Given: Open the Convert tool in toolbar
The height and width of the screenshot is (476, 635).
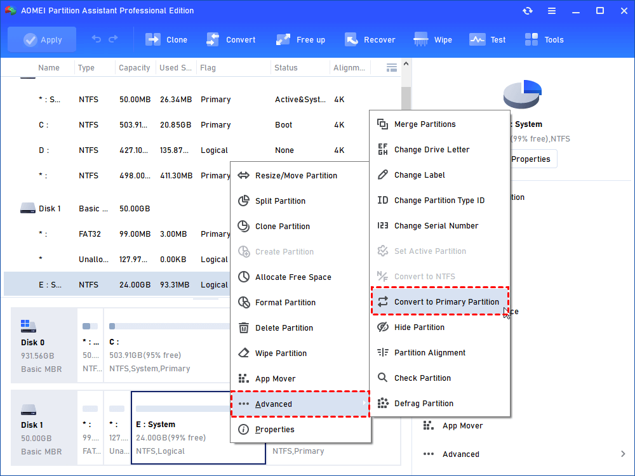Looking at the screenshot, I should coord(213,39).
